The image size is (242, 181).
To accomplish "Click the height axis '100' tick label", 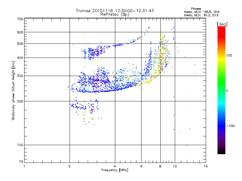I will pos(20,145).
